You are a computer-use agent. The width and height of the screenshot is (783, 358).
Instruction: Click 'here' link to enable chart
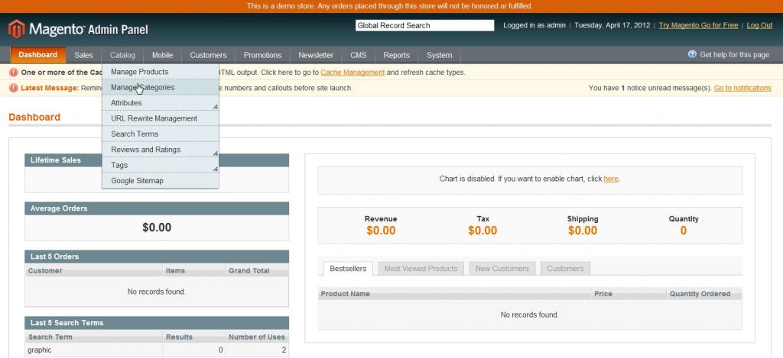pyautogui.click(x=611, y=179)
